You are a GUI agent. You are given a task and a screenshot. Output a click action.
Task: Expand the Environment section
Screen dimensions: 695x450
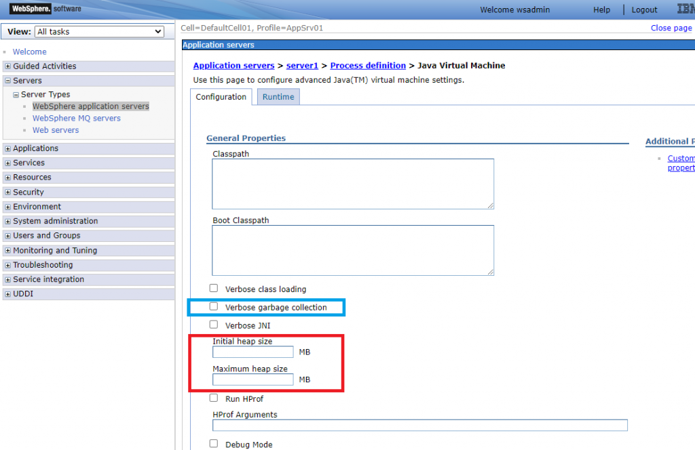[7, 207]
